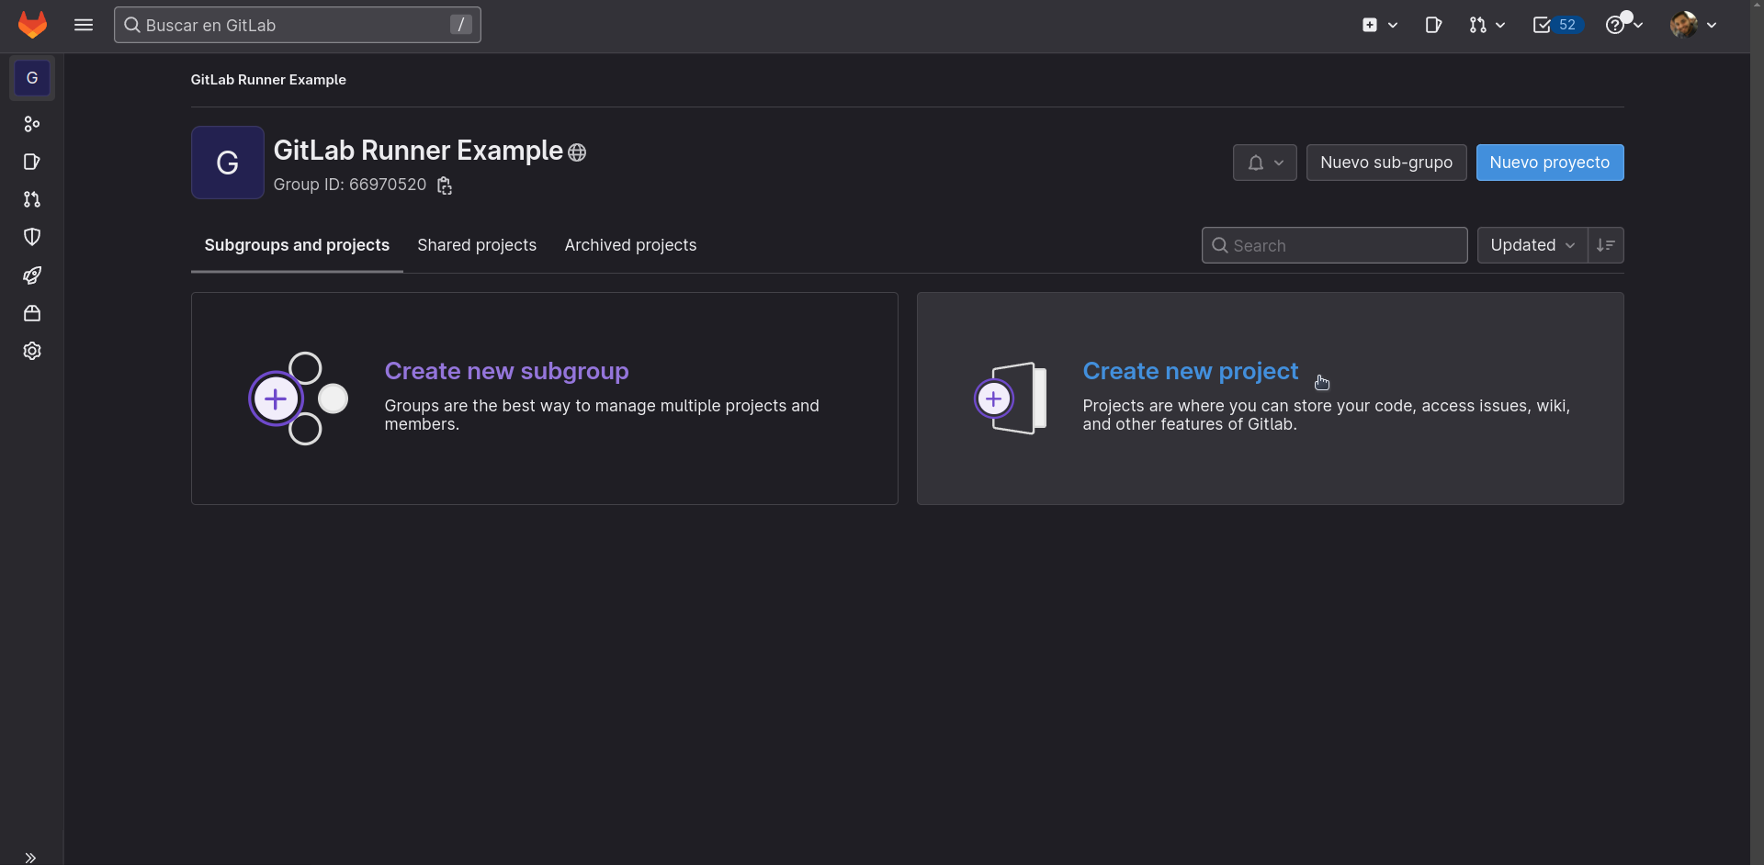Select the Subgroups and projects tab

(297, 245)
